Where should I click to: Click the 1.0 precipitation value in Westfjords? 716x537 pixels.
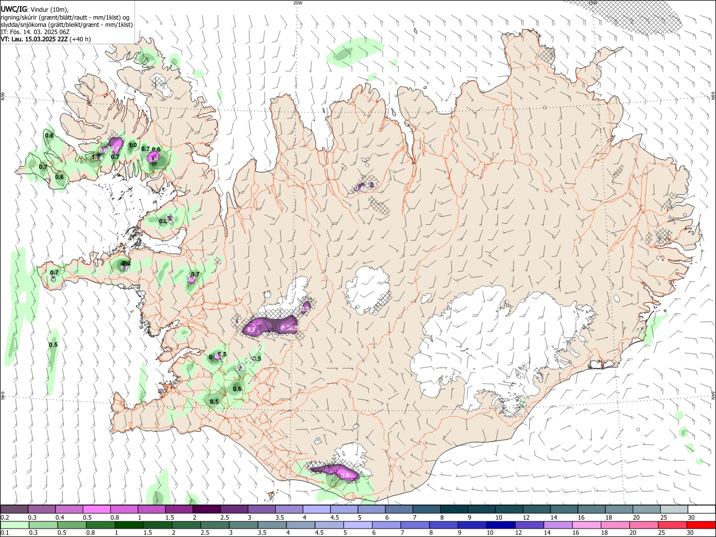click(133, 145)
